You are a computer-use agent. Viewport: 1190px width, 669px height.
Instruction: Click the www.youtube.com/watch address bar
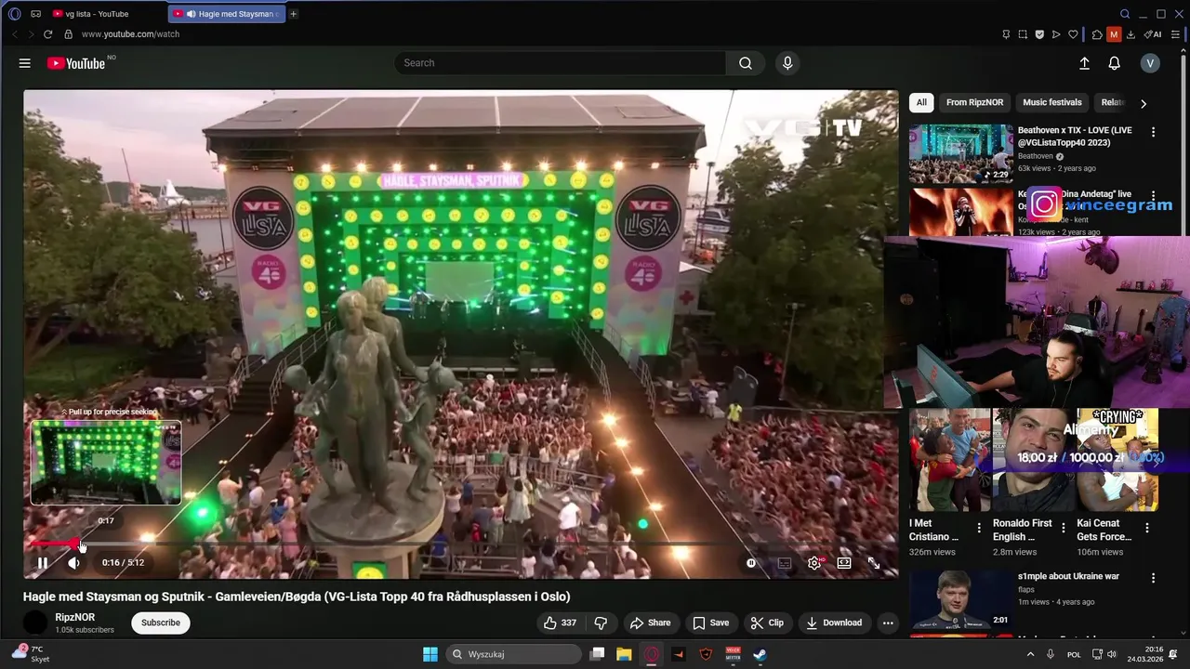pos(130,34)
